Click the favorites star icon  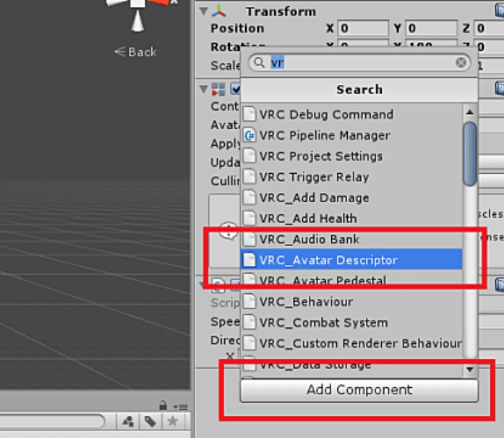coord(173,421)
